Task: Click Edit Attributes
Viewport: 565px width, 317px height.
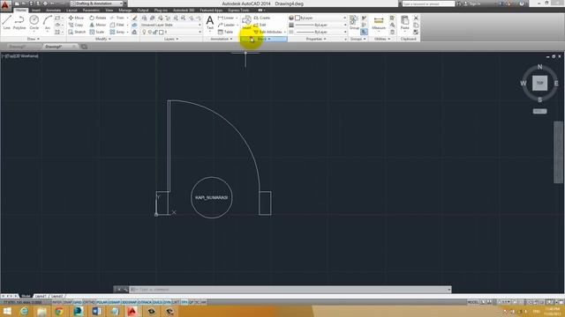Action: pyautogui.click(x=268, y=32)
